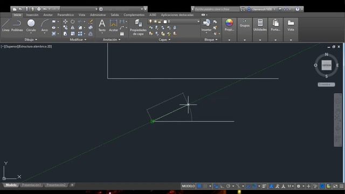The image size is (345, 194).
Task: Open the layer name dropdown list
Action: click(198, 22)
